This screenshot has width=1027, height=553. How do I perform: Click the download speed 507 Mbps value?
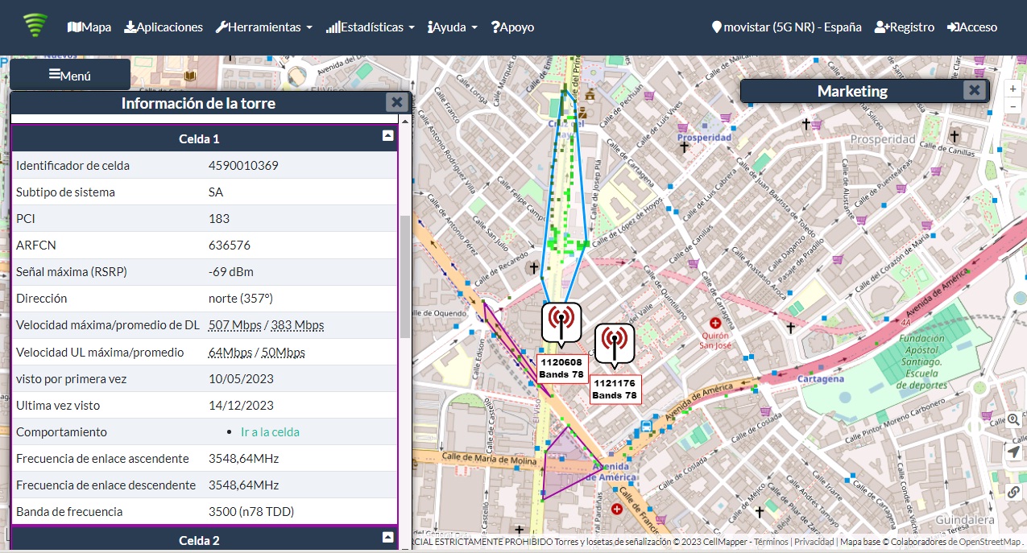click(x=235, y=325)
